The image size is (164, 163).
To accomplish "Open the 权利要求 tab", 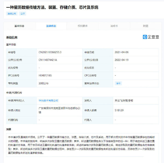I will point(83,26).
